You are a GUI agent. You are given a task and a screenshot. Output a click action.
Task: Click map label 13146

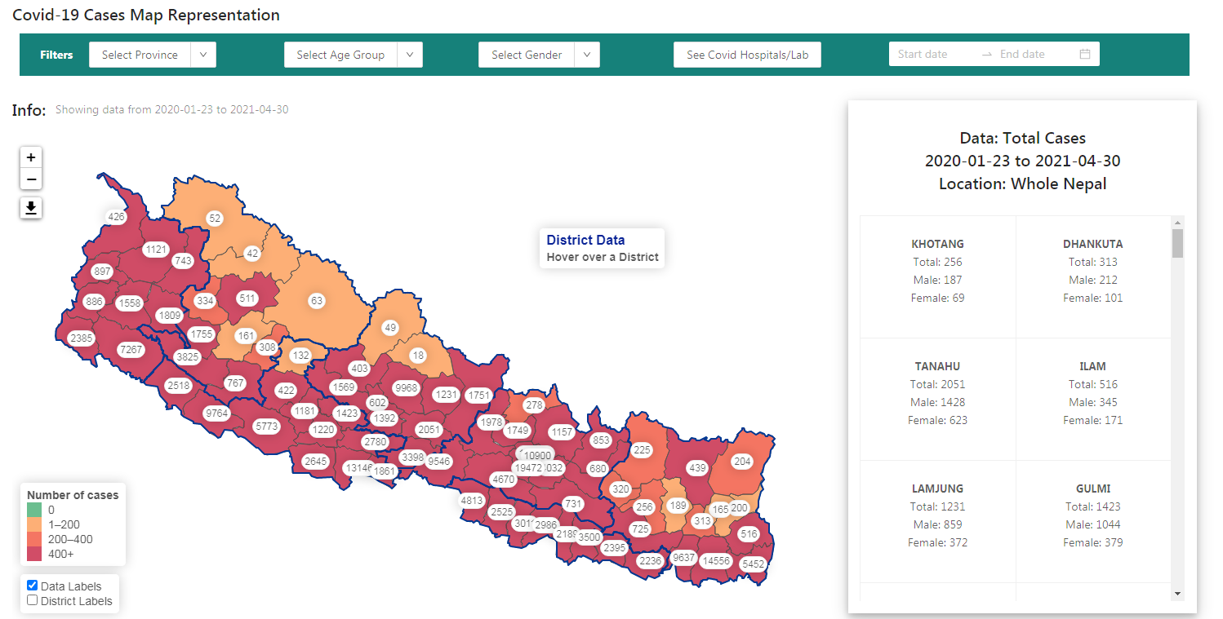point(358,468)
